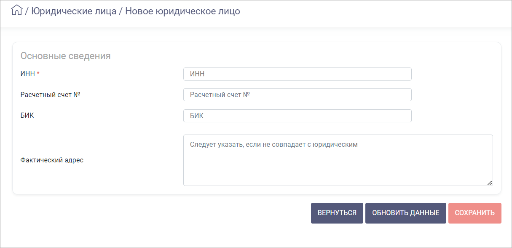Viewport: 512px width, 248px height.
Task: Click the Фактический адрес label
Action: click(x=52, y=160)
